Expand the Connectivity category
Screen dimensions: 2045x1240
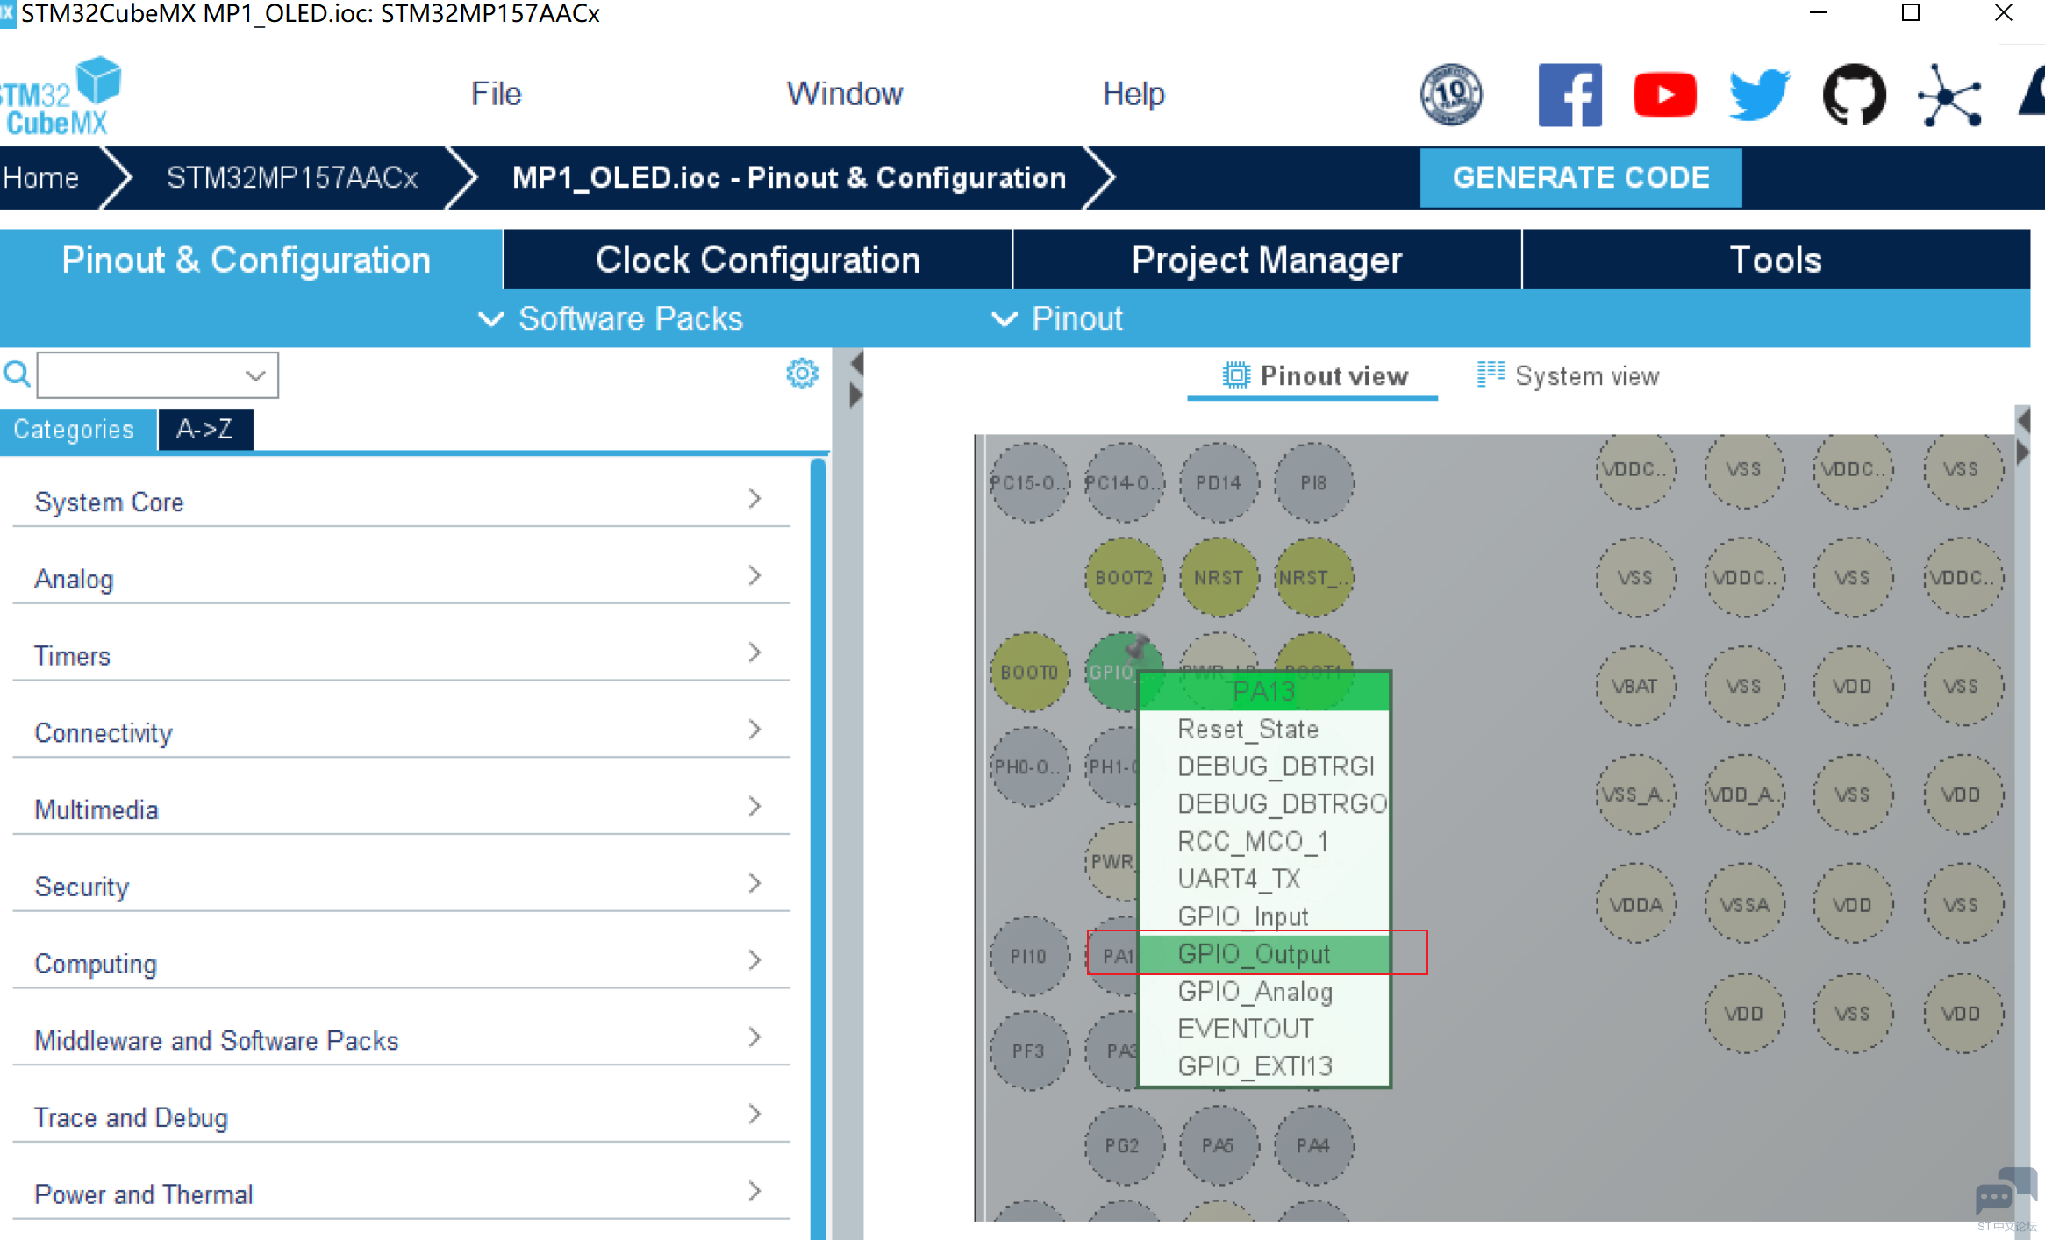coord(401,732)
